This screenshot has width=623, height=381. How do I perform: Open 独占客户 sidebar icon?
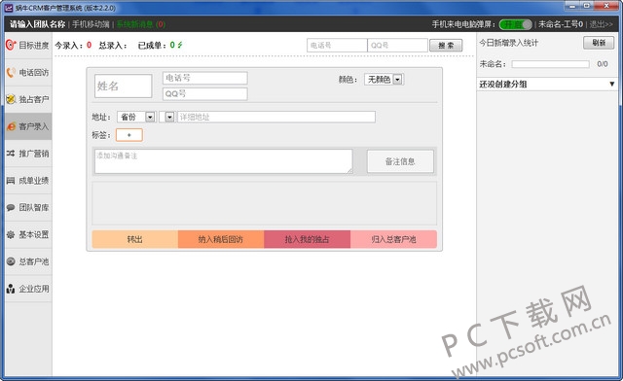[11, 99]
